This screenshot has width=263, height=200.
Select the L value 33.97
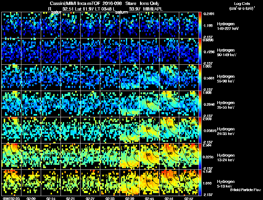point(135,9)
